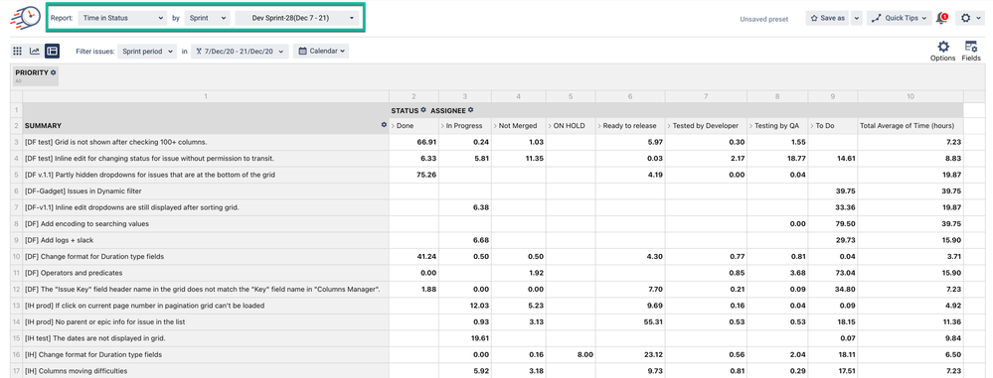Image resolution: width=993 pixels, height=378 pixels.
Task: Click the 66.91 Done cell
Action: 414,142
